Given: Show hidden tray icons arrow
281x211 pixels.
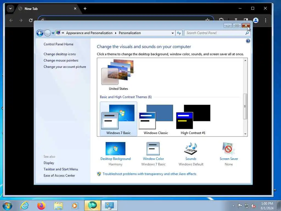Looking at the screenshot, I should 233,206.
